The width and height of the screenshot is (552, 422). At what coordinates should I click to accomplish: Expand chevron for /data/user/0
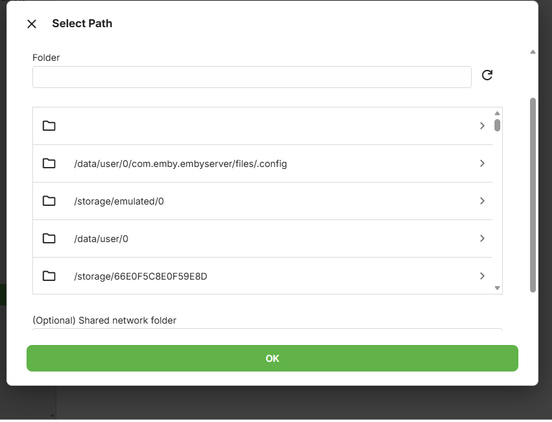click(x=482, y=238)
